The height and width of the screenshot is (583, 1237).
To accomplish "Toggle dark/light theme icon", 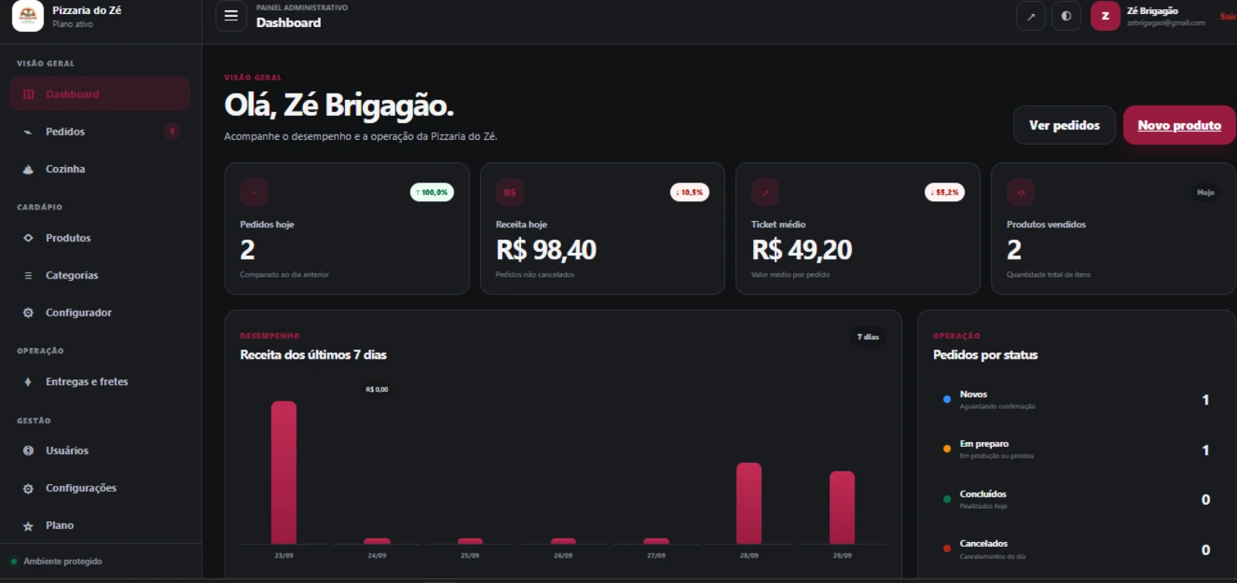I will coord(1066,15).
